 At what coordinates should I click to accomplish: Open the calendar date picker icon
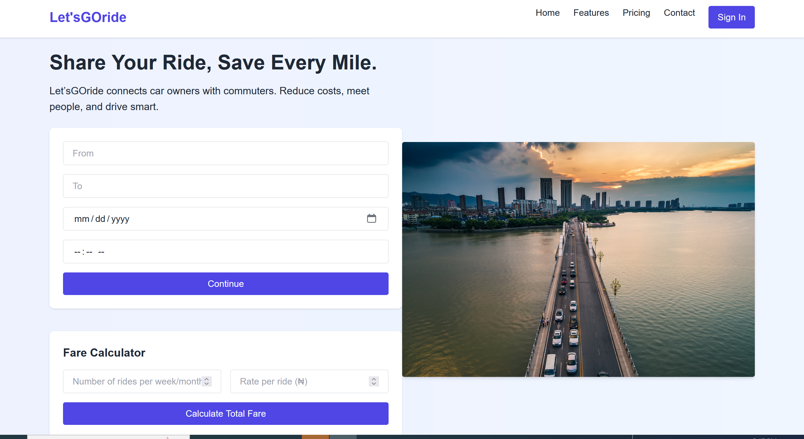click(x=371, y=219)
